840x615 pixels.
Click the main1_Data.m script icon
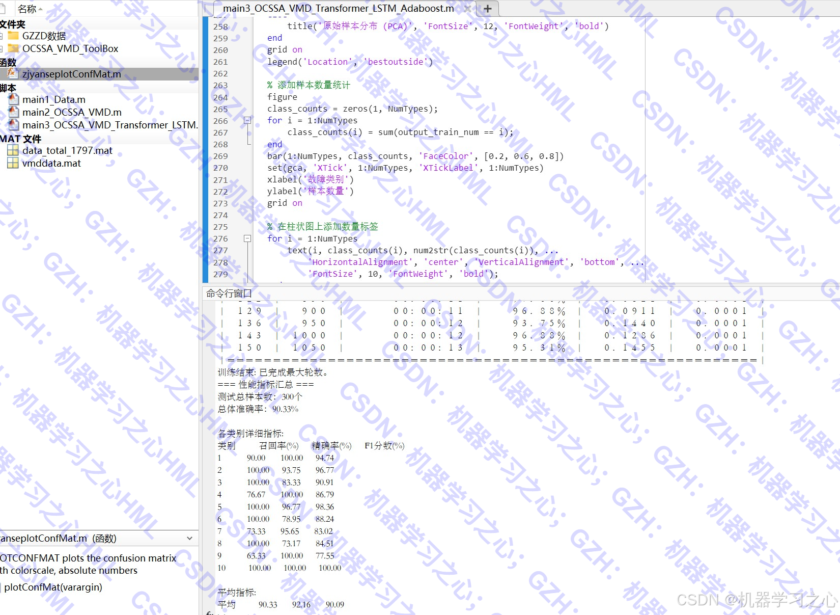tap(13, 99)
